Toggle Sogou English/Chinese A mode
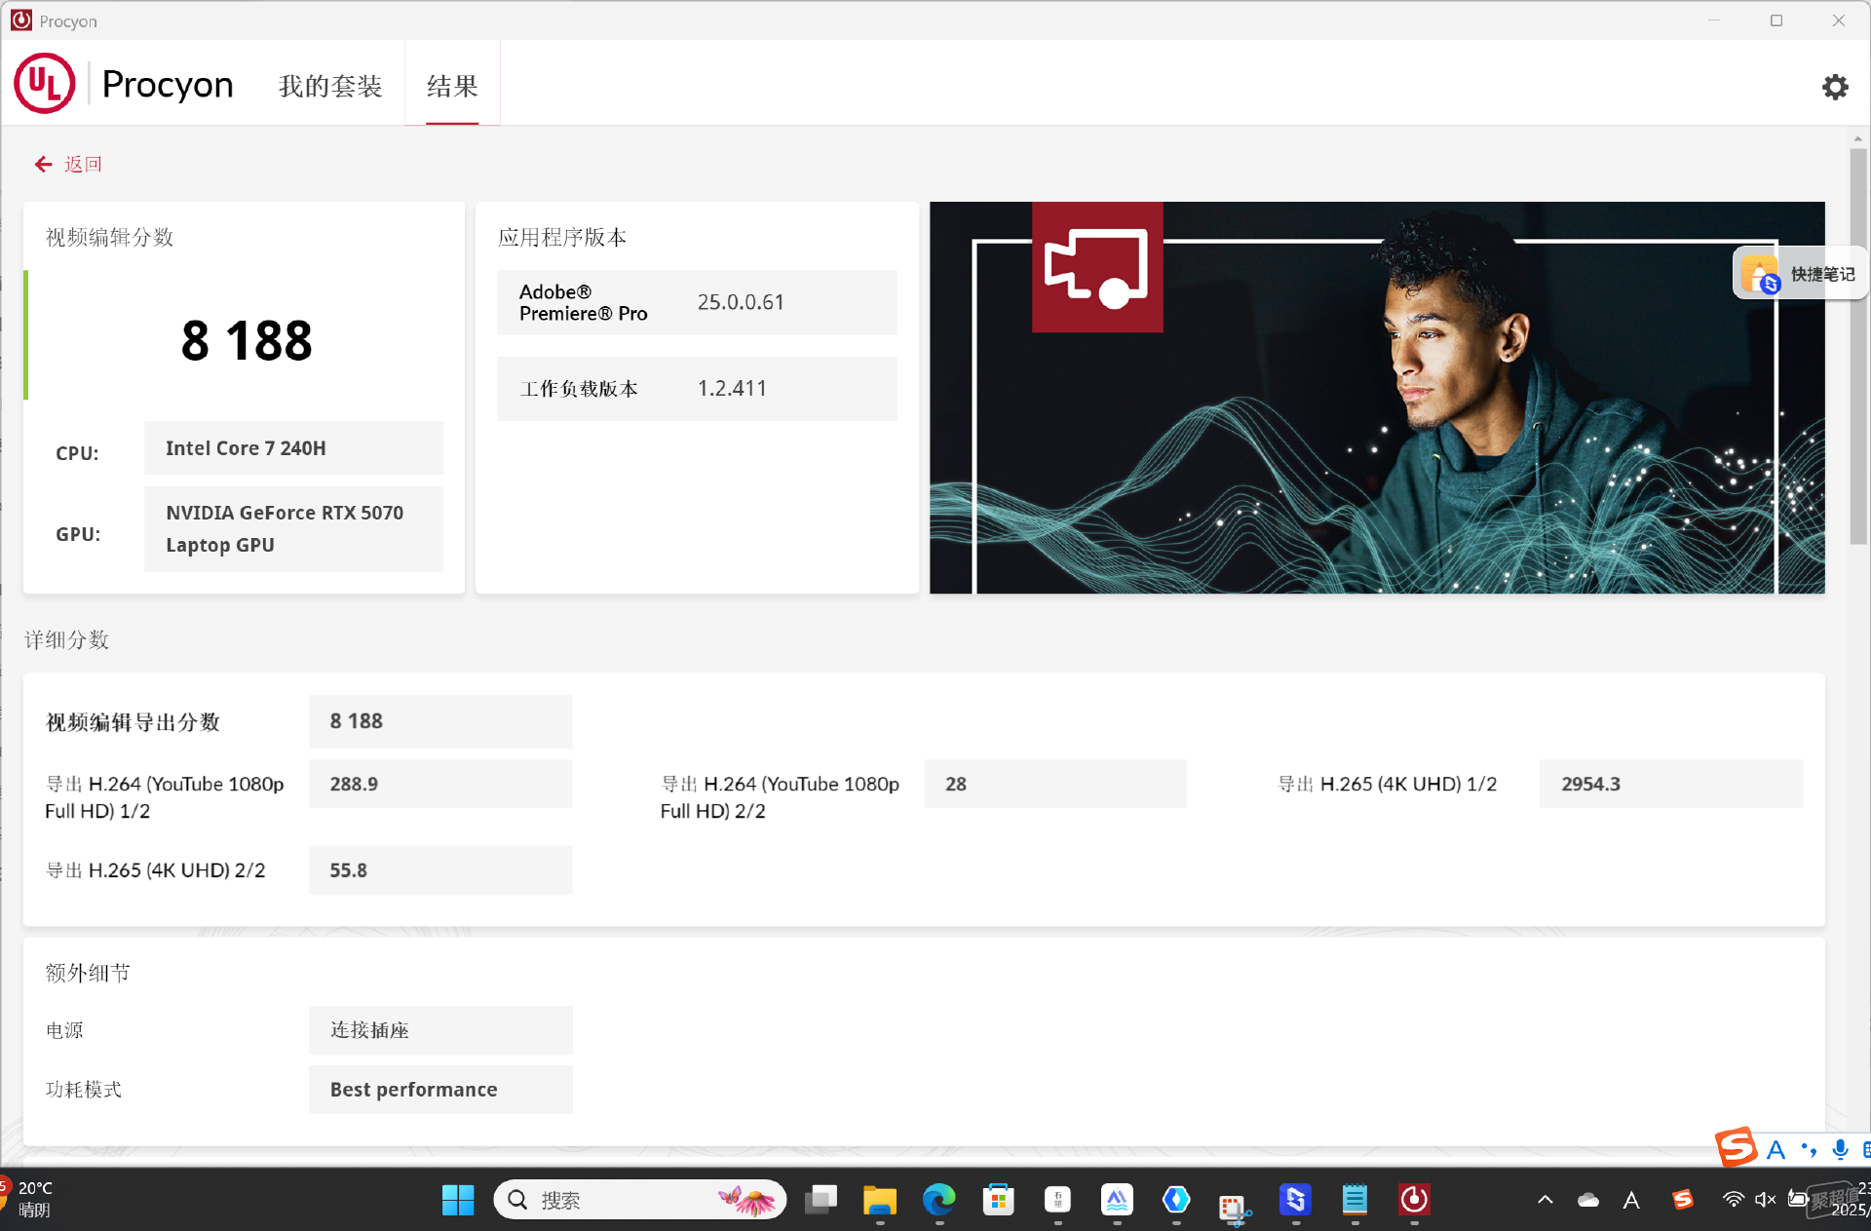1871x1231 pixels. (1776, 1150)
